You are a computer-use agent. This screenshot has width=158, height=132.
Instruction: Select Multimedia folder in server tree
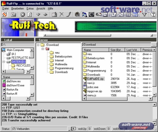coord(61,64)
